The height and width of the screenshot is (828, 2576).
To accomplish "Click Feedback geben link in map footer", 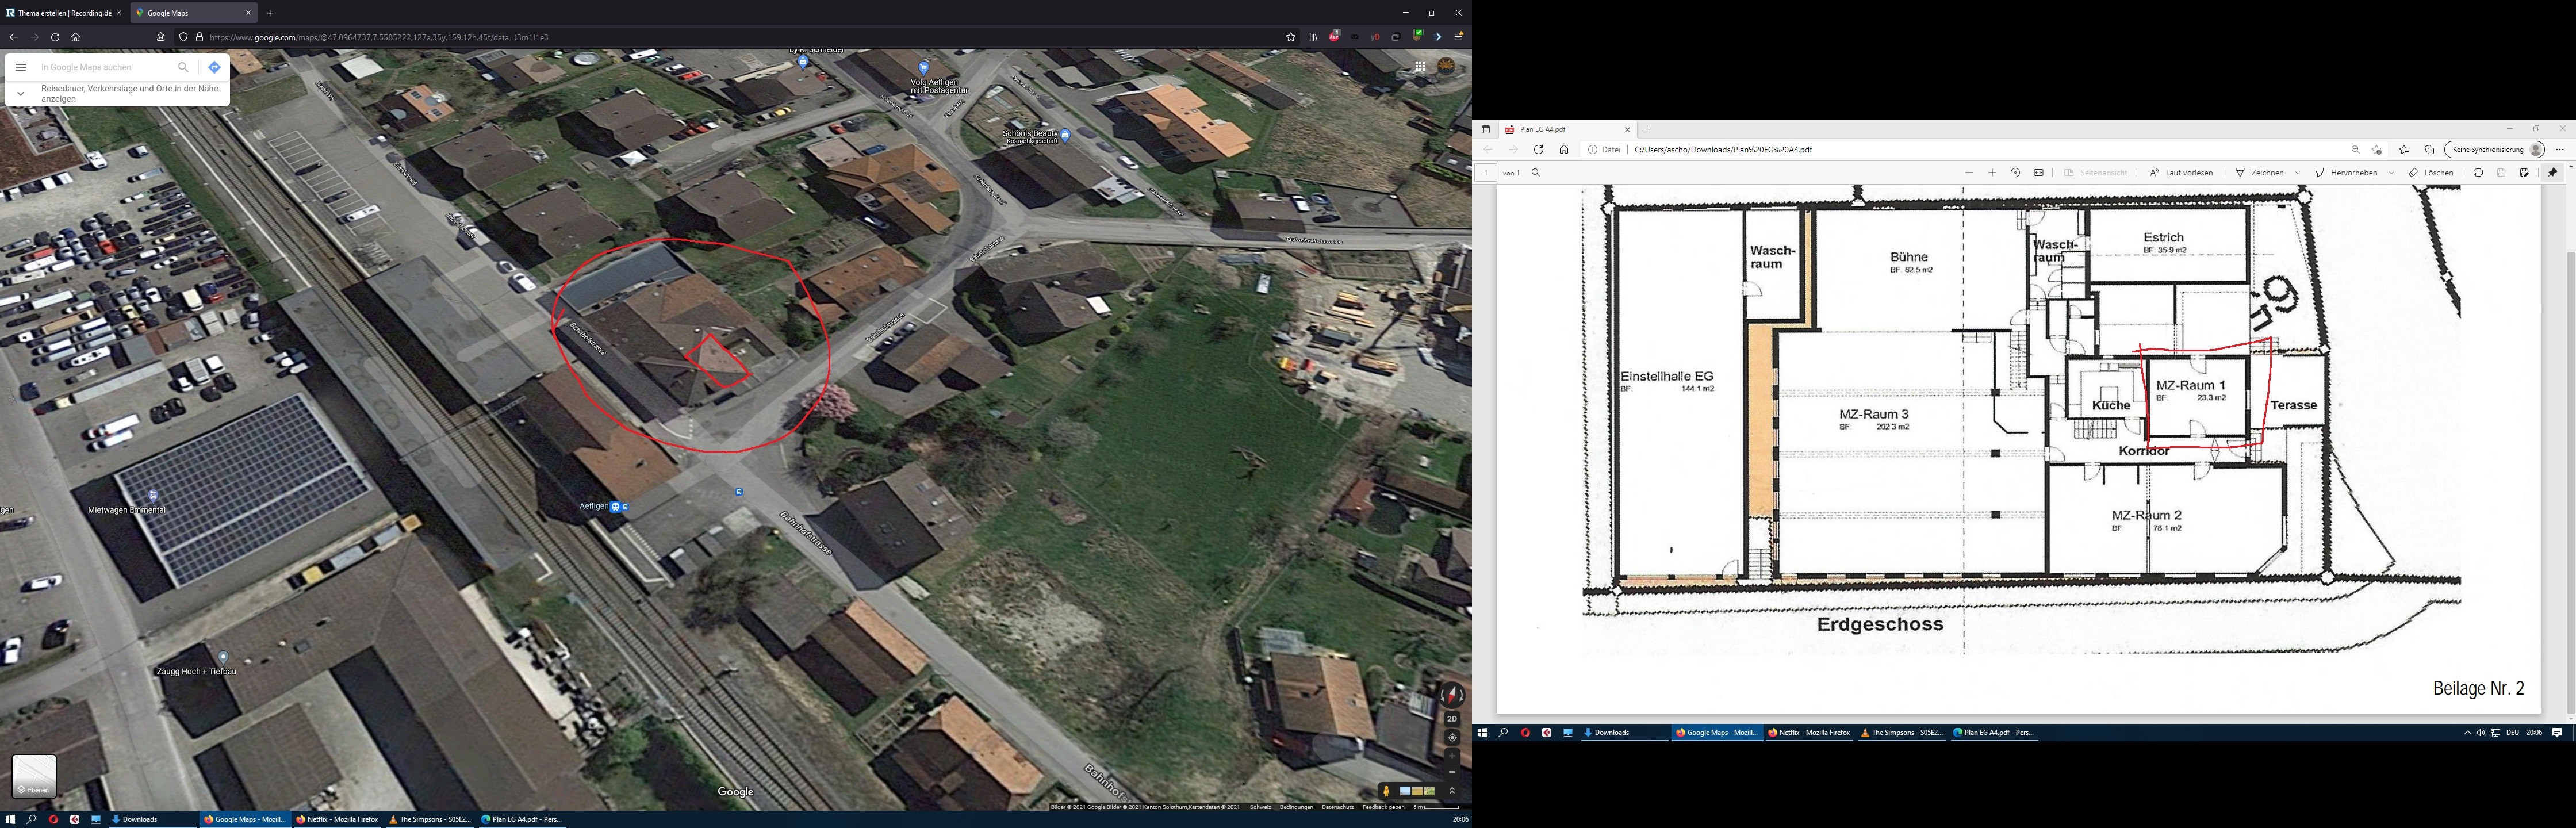I will pos(1383,807).
